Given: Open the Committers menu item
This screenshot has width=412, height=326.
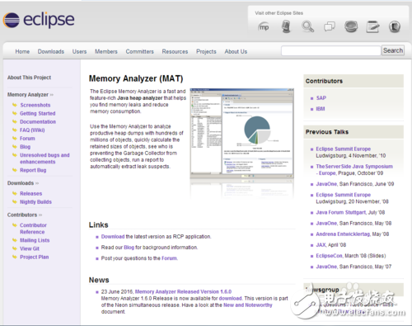Looking at the screenshot, I should (x=139, y=51).
